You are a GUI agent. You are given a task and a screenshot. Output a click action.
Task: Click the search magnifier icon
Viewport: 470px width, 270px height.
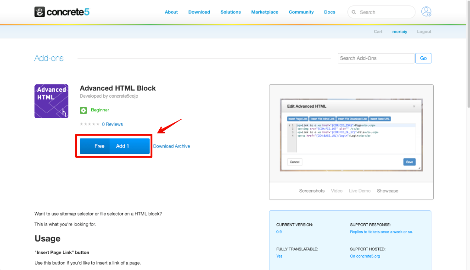pos(354,12)
